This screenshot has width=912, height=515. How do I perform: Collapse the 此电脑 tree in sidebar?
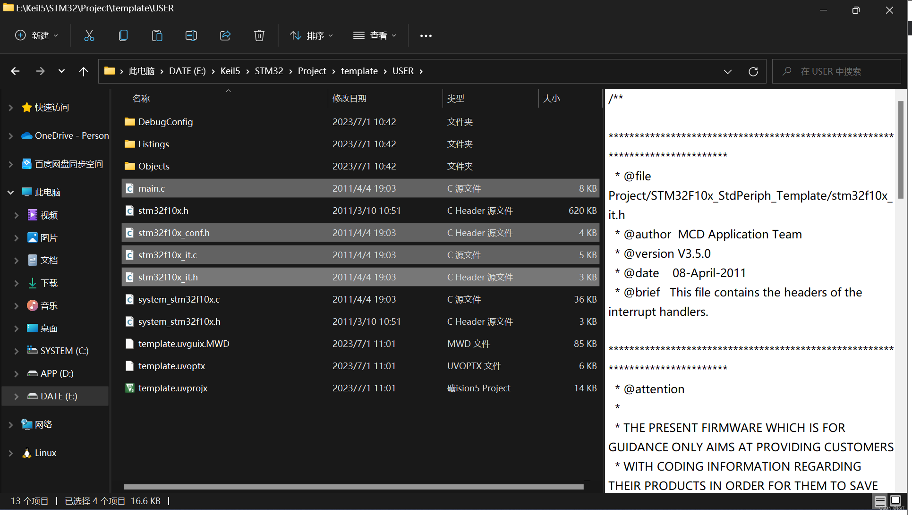pyautogui.click(x=10, y=192)
